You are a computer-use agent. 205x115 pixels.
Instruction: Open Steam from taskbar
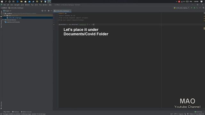coord(33,2)
